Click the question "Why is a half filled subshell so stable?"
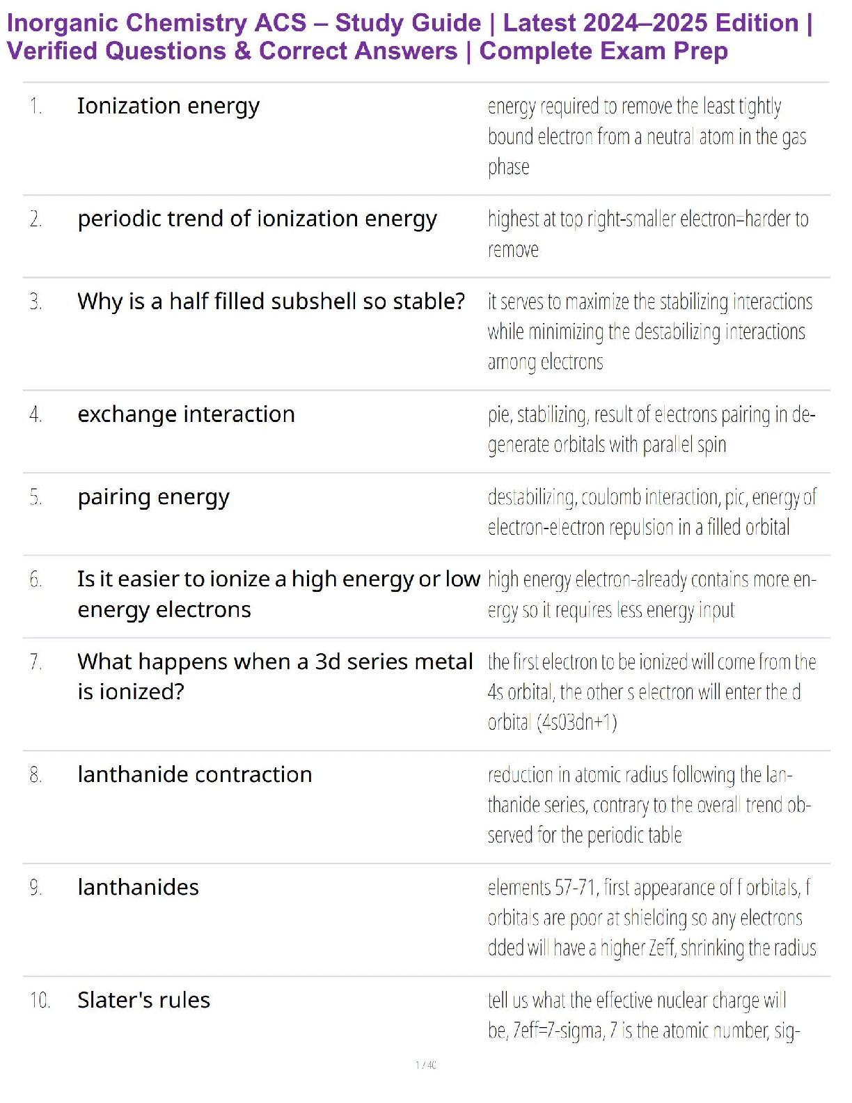 coord(271,302)
